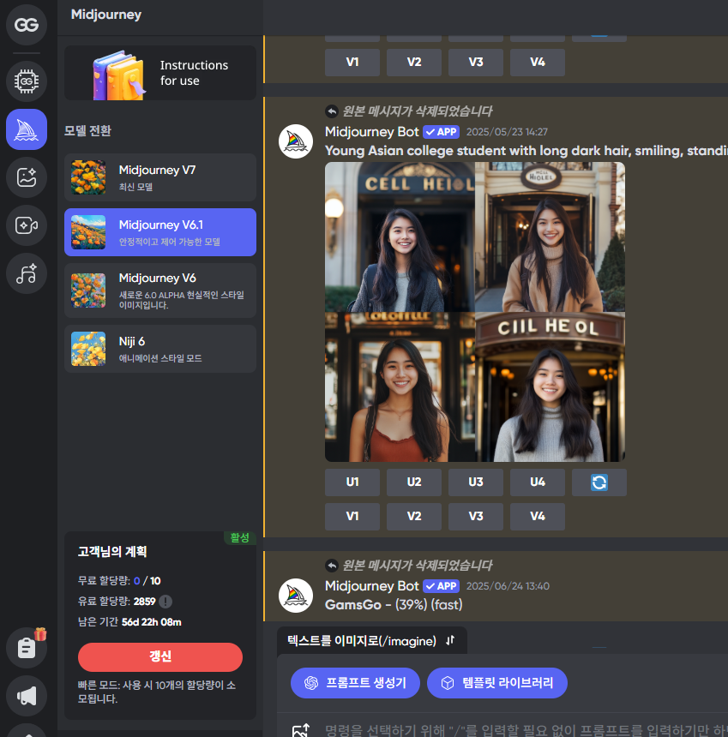Viewport: 728px width, 737px height.
Task: Open the megaphone announcements icon
Action: (x=27, y=696)
